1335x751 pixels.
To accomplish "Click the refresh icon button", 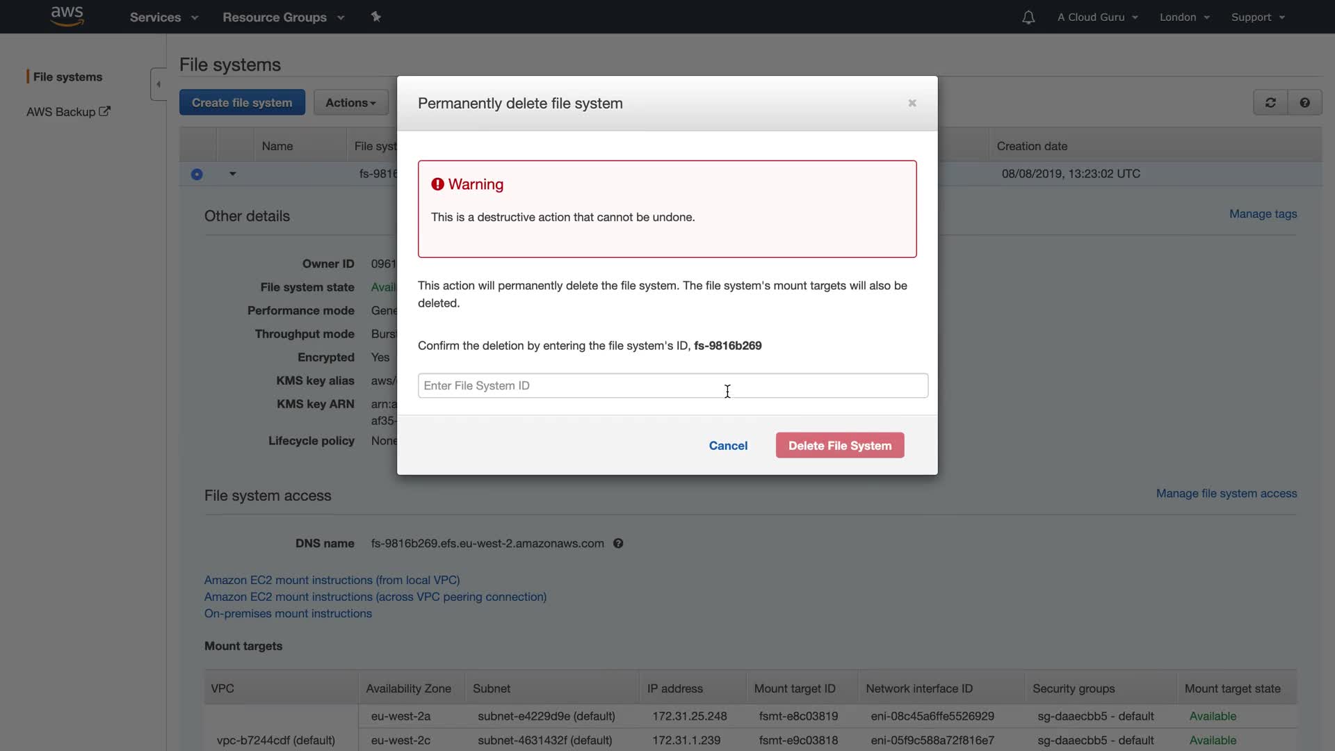I will click(1270, 103).
